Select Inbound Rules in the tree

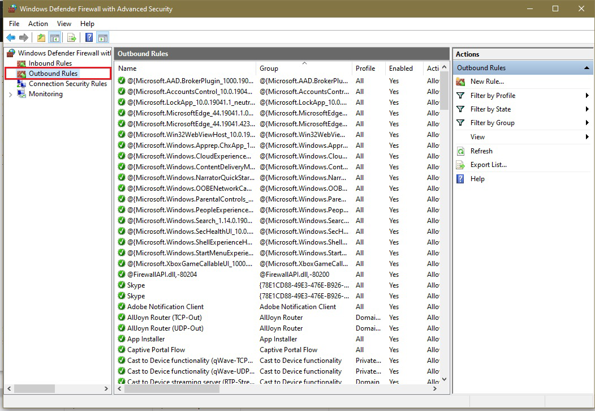point(50,63)
